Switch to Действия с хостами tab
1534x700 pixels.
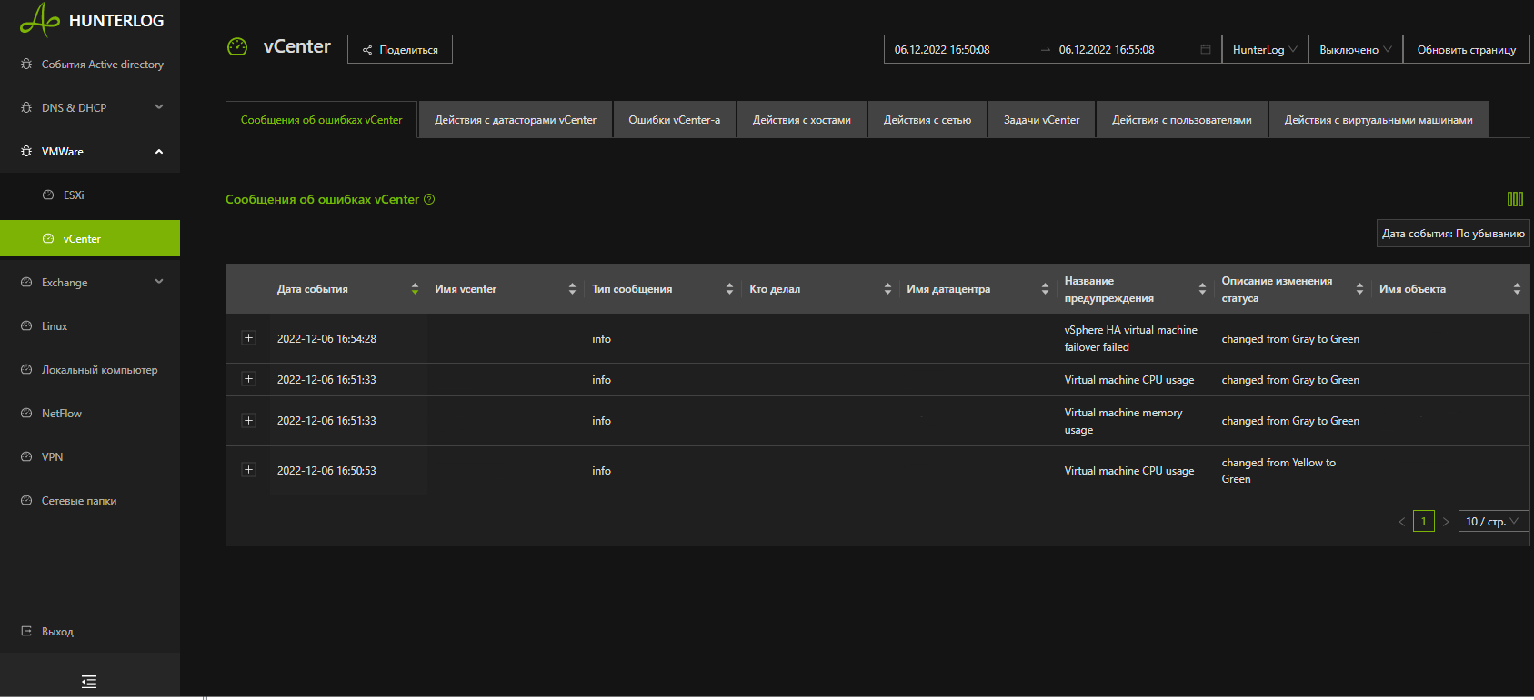click(x=802, y=119)
